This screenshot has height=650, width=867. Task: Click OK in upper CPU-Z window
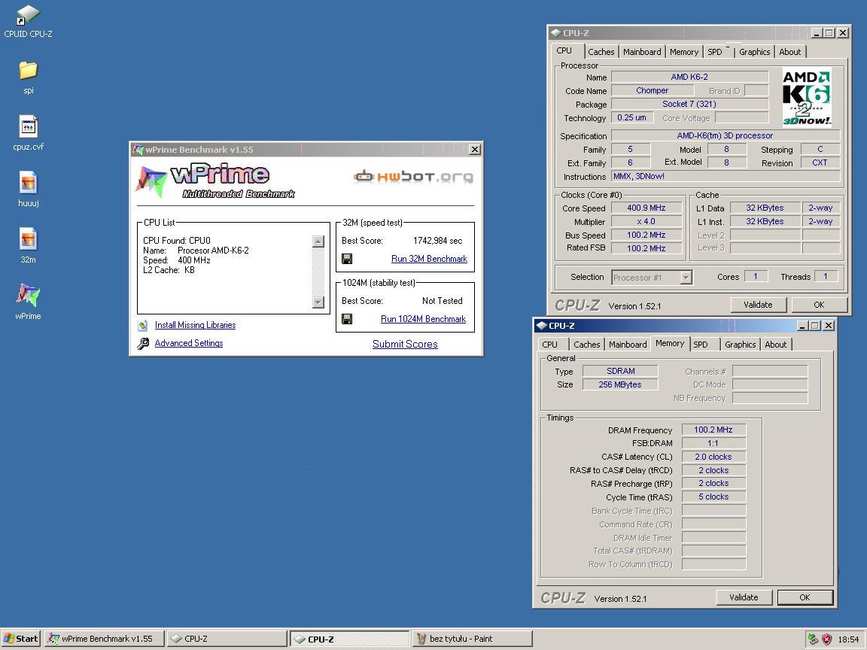(x=819, y=305)
